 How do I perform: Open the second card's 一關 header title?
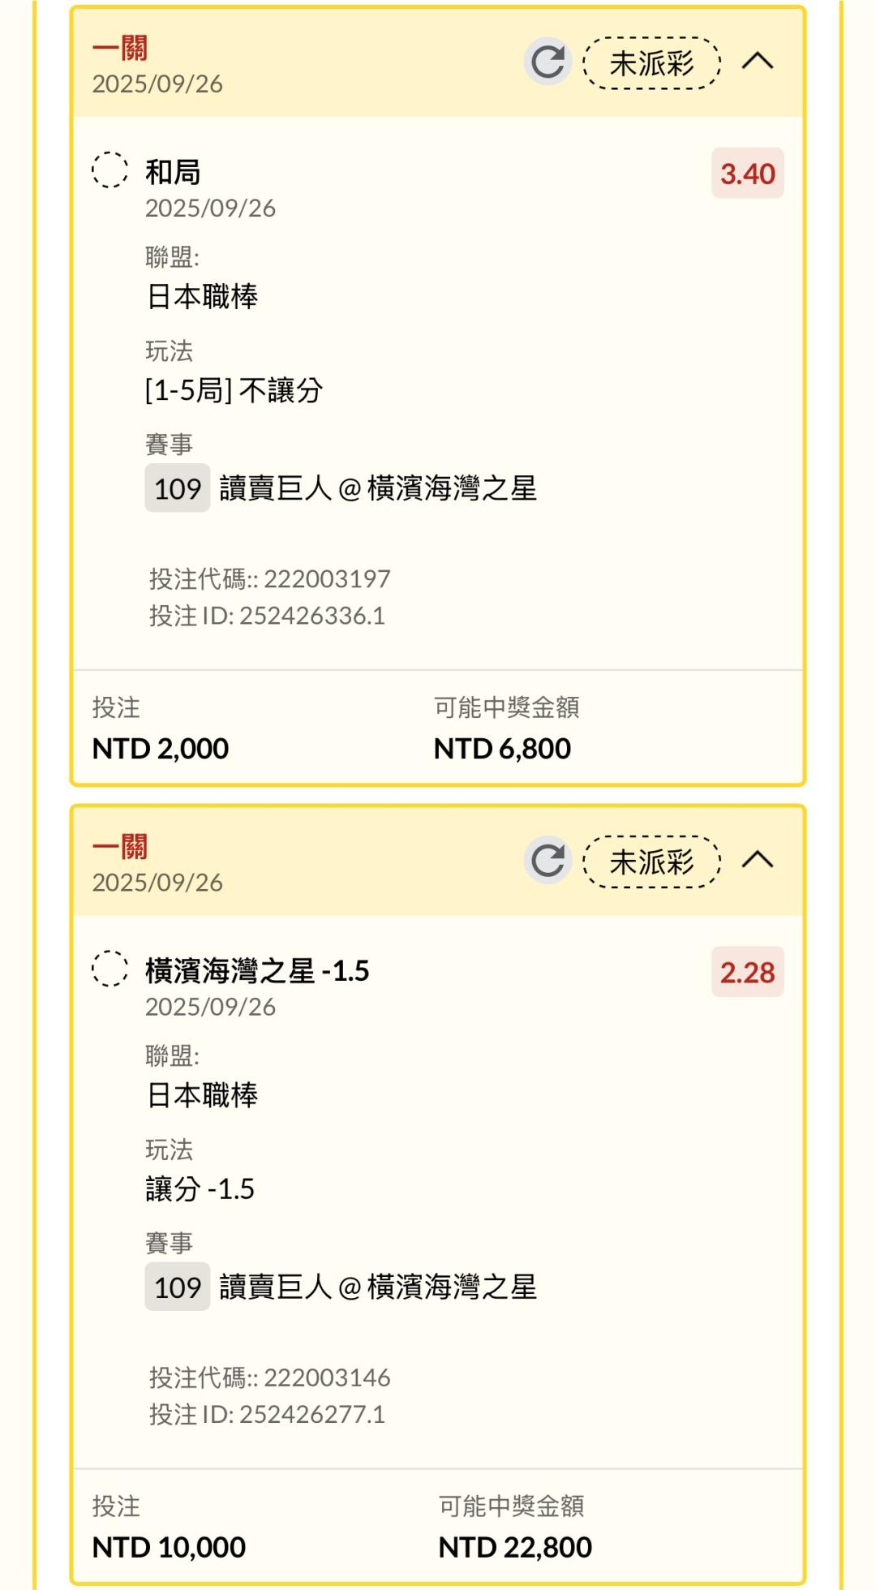120,847
